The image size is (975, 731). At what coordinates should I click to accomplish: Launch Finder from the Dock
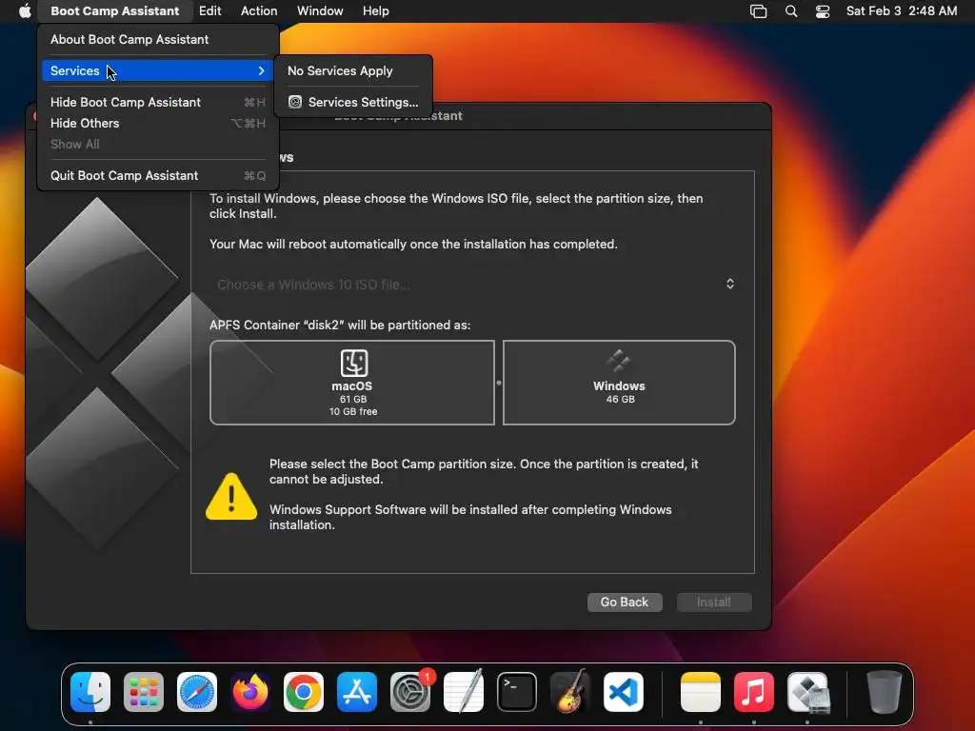[x=90, y=691]
